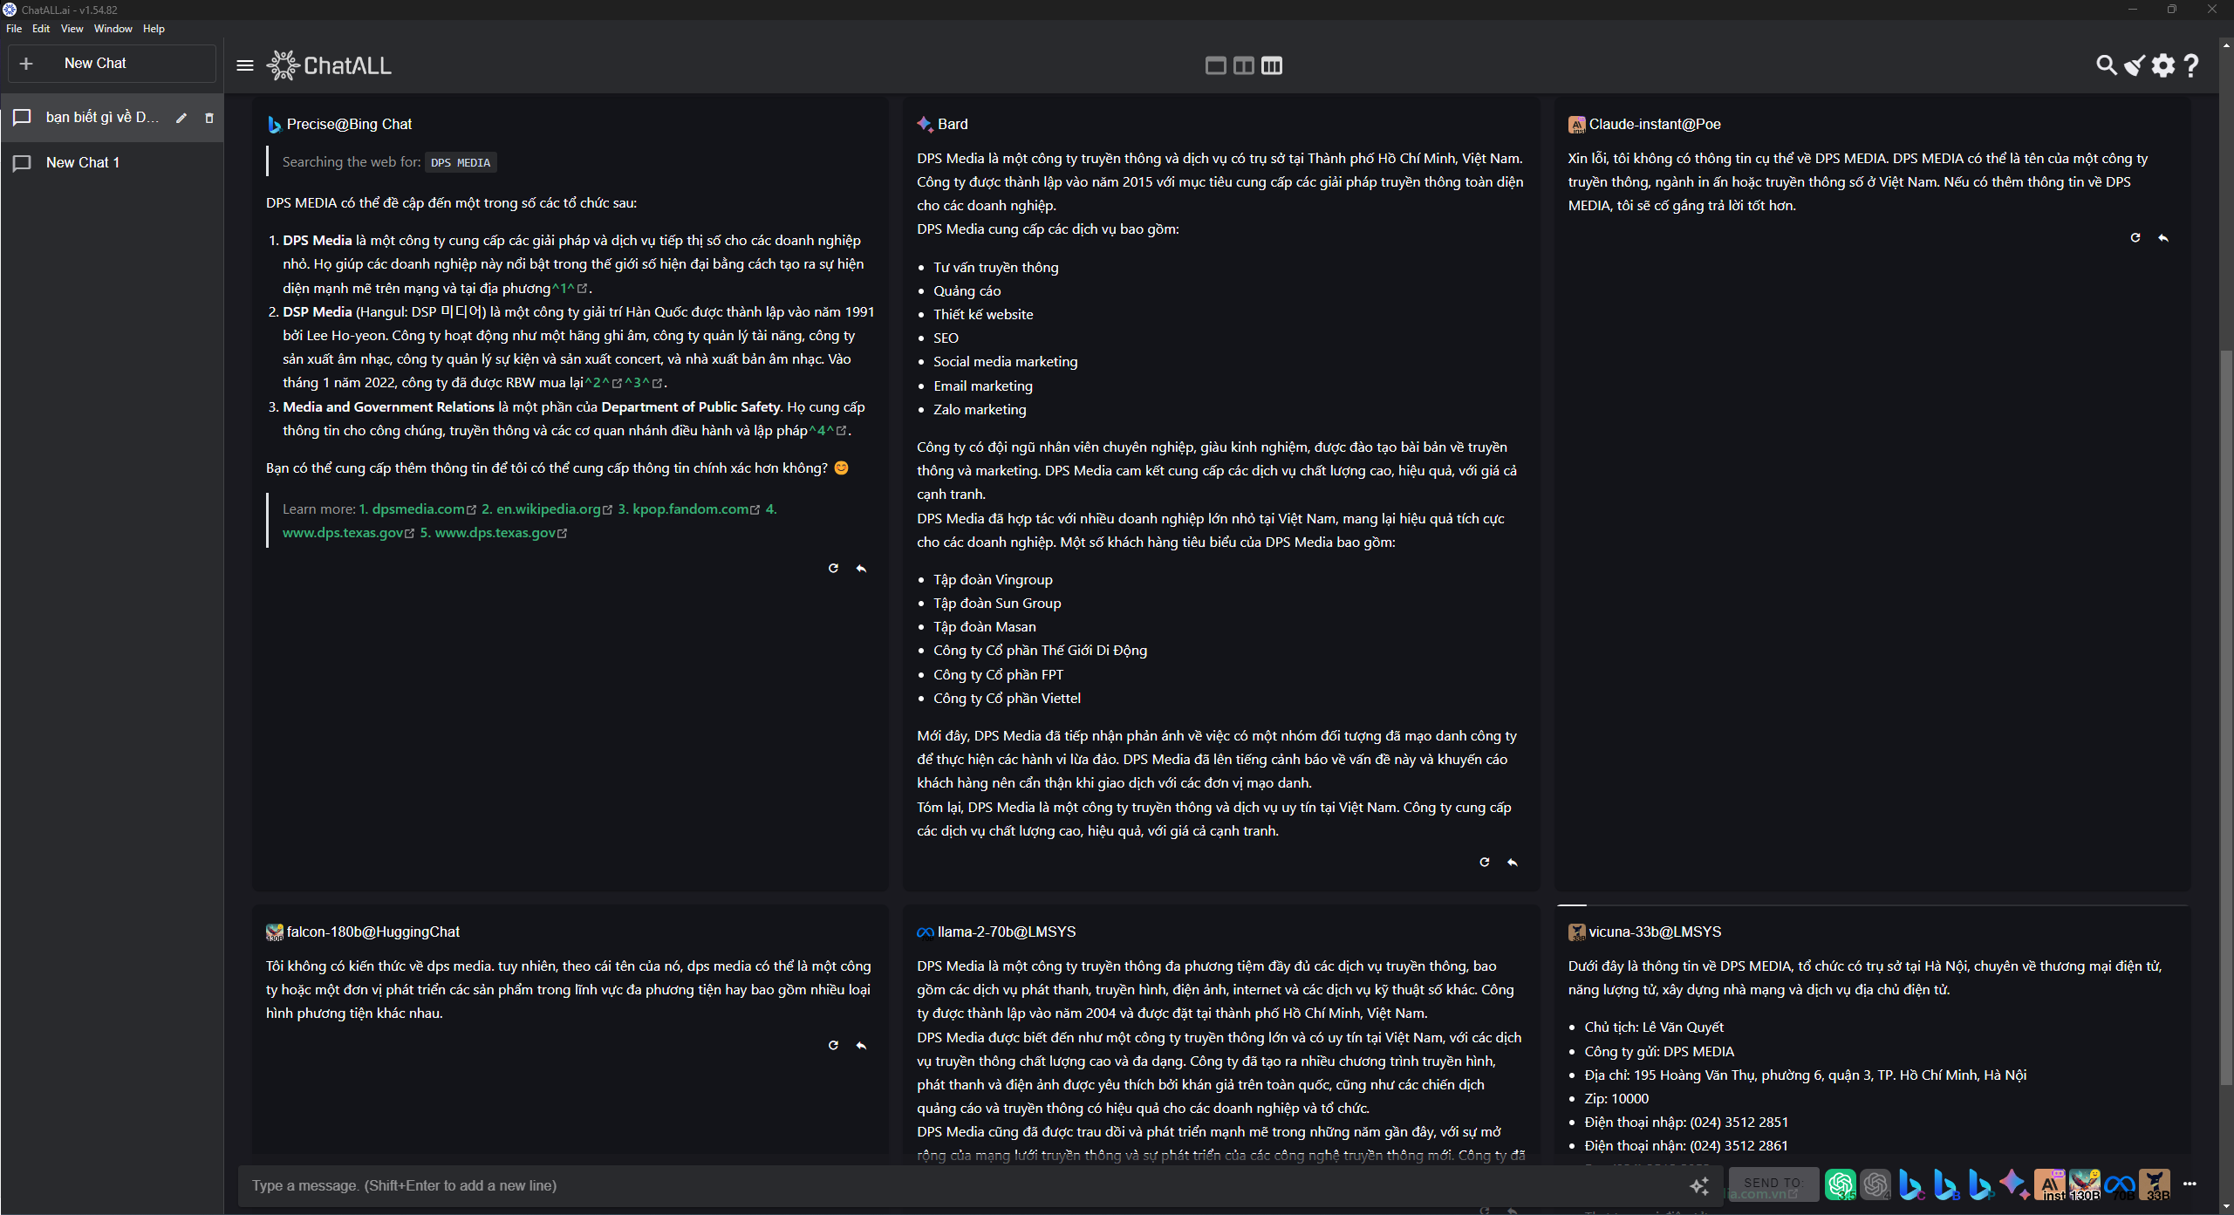Regenerate the falcon-180b response
The width and height of the screenshot is (2234, 1215).
pyautogui.click(x=833, y=1045)
